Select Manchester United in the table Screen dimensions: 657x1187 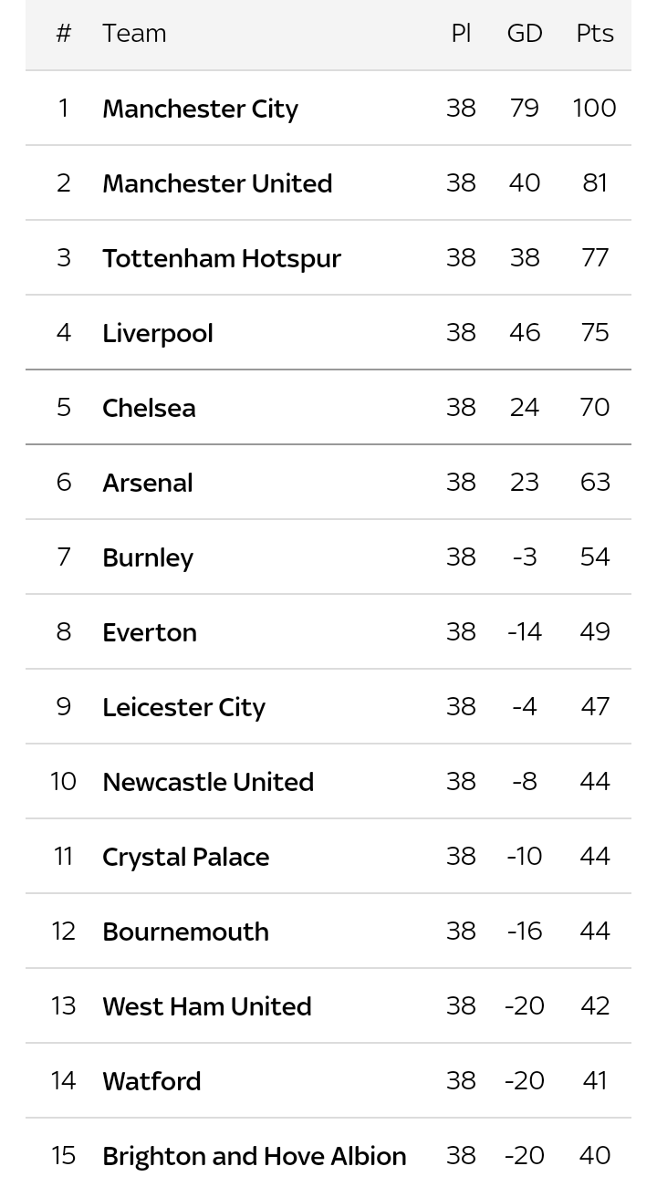tap(217, 183)
